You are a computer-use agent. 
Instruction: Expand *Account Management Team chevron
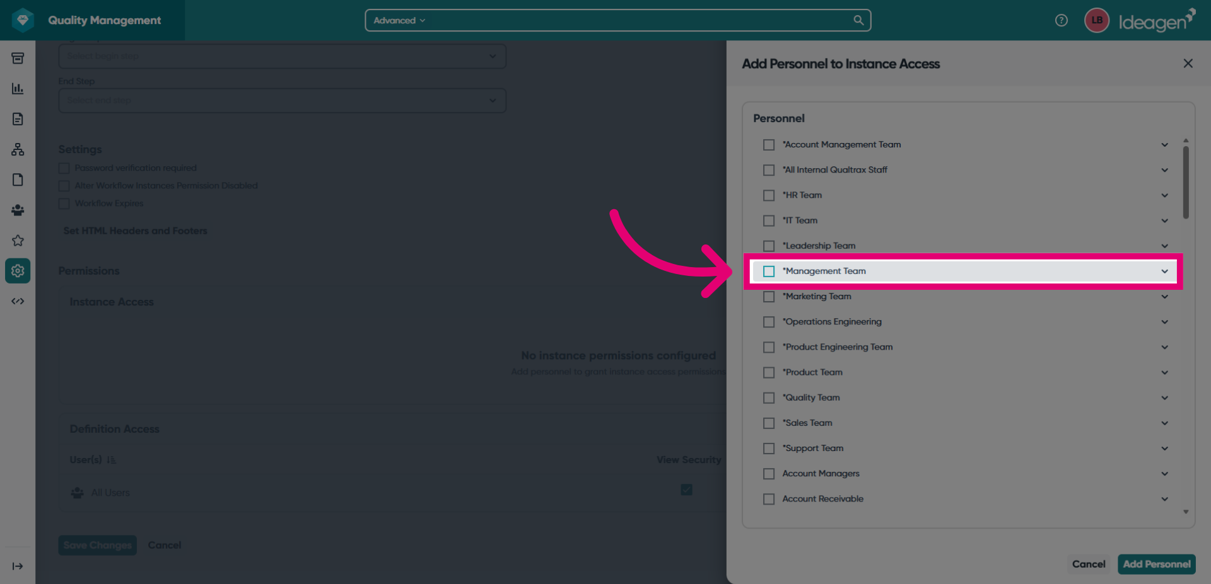coord(1164,145)
